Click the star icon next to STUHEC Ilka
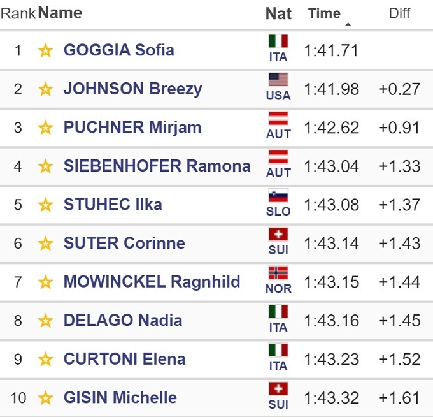This screenshot has width=433, height=417. (x=45, y=205)
